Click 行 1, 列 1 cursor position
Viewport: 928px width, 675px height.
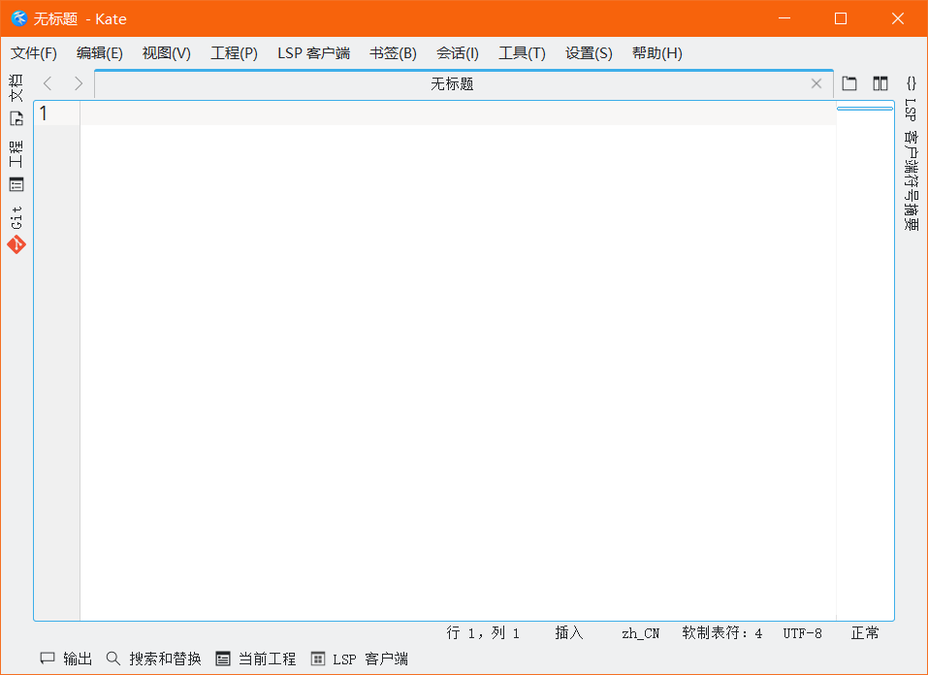[483, 633]
